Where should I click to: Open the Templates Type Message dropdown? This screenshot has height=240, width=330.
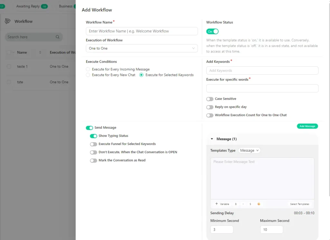249,151
